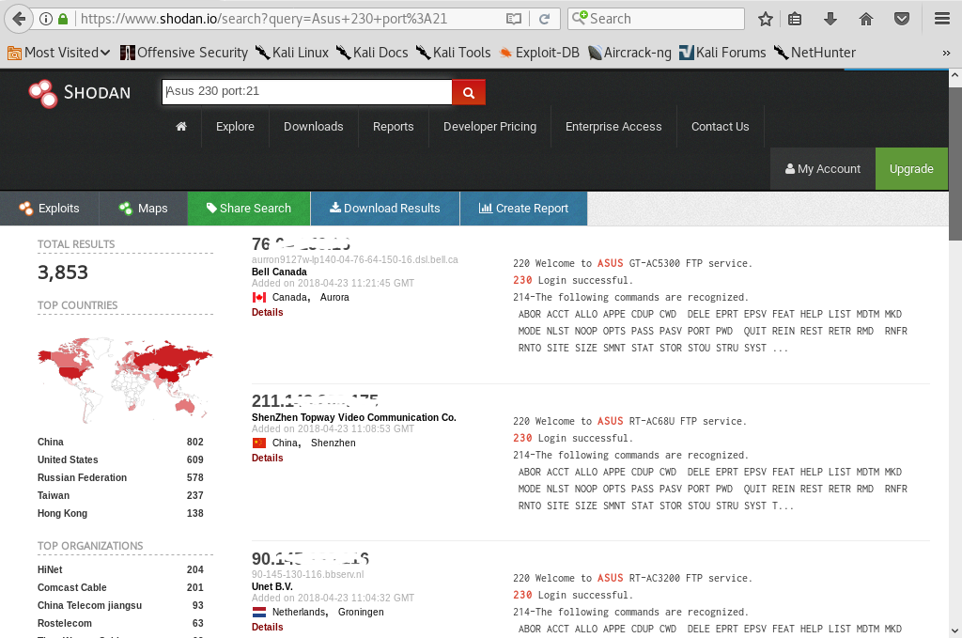
Task: Click in the Firefox Search box
Action: coord(656,19)
